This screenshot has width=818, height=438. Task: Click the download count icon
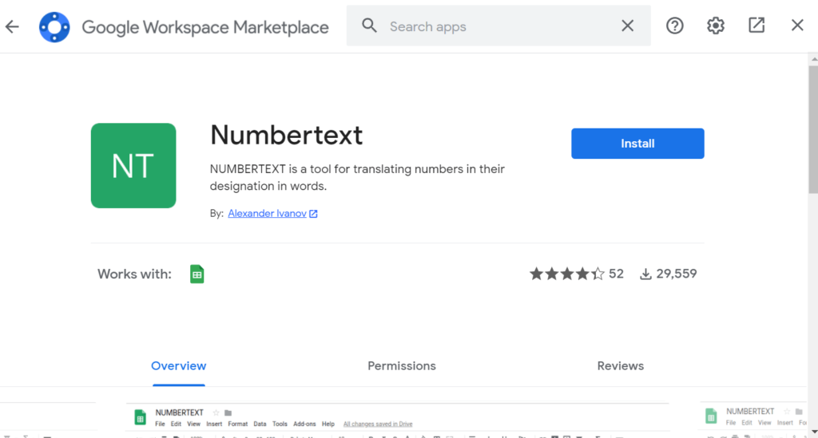645,274
